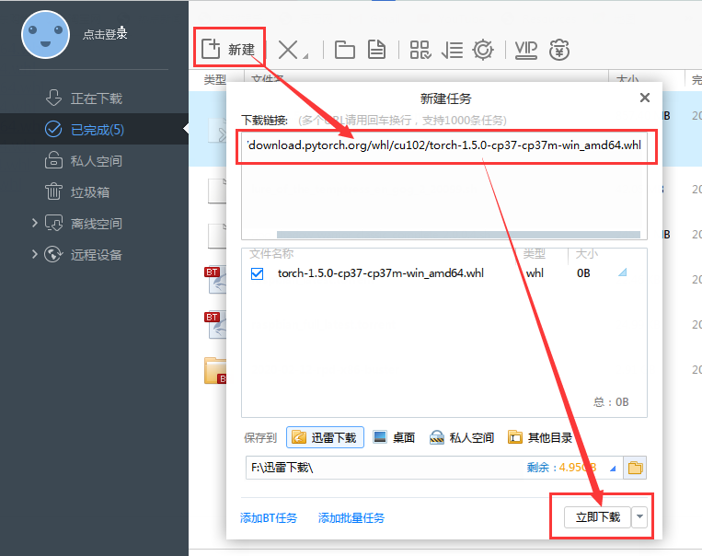Image resolution: width=702 pixels, height=556 pixels.
Task: Click the grid apps toolbar icon
Action: [x=420, y=50]
